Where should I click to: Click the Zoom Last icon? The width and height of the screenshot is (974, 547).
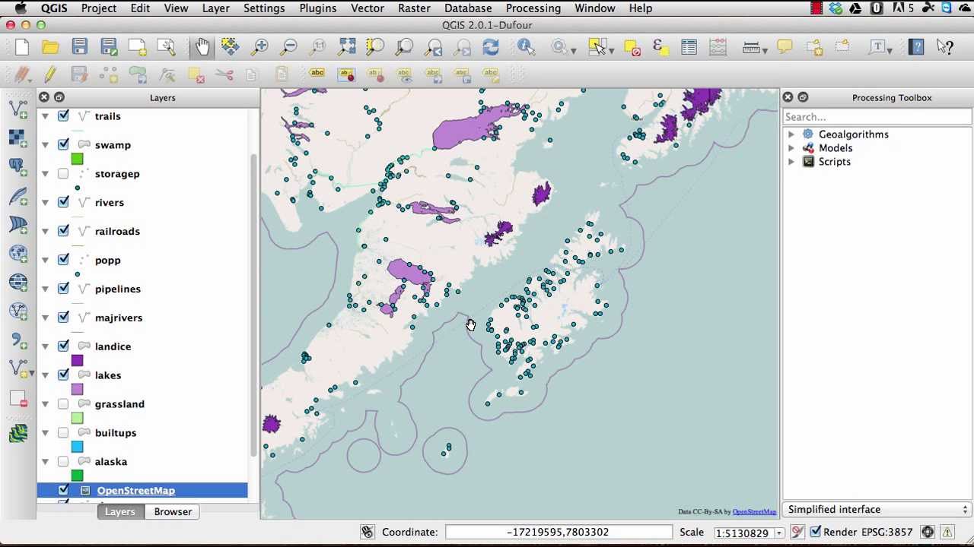click(x=434, y=47)
